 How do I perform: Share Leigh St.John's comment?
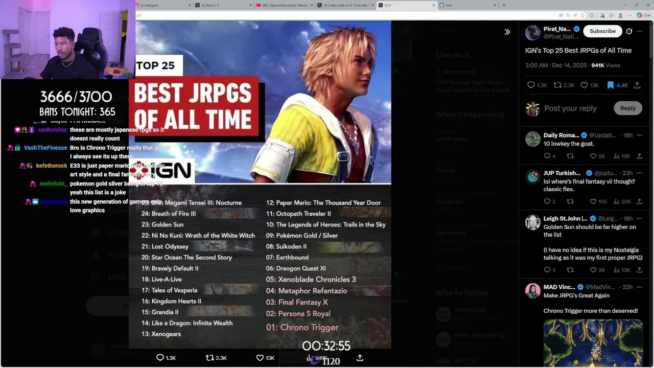coord(639,270)
